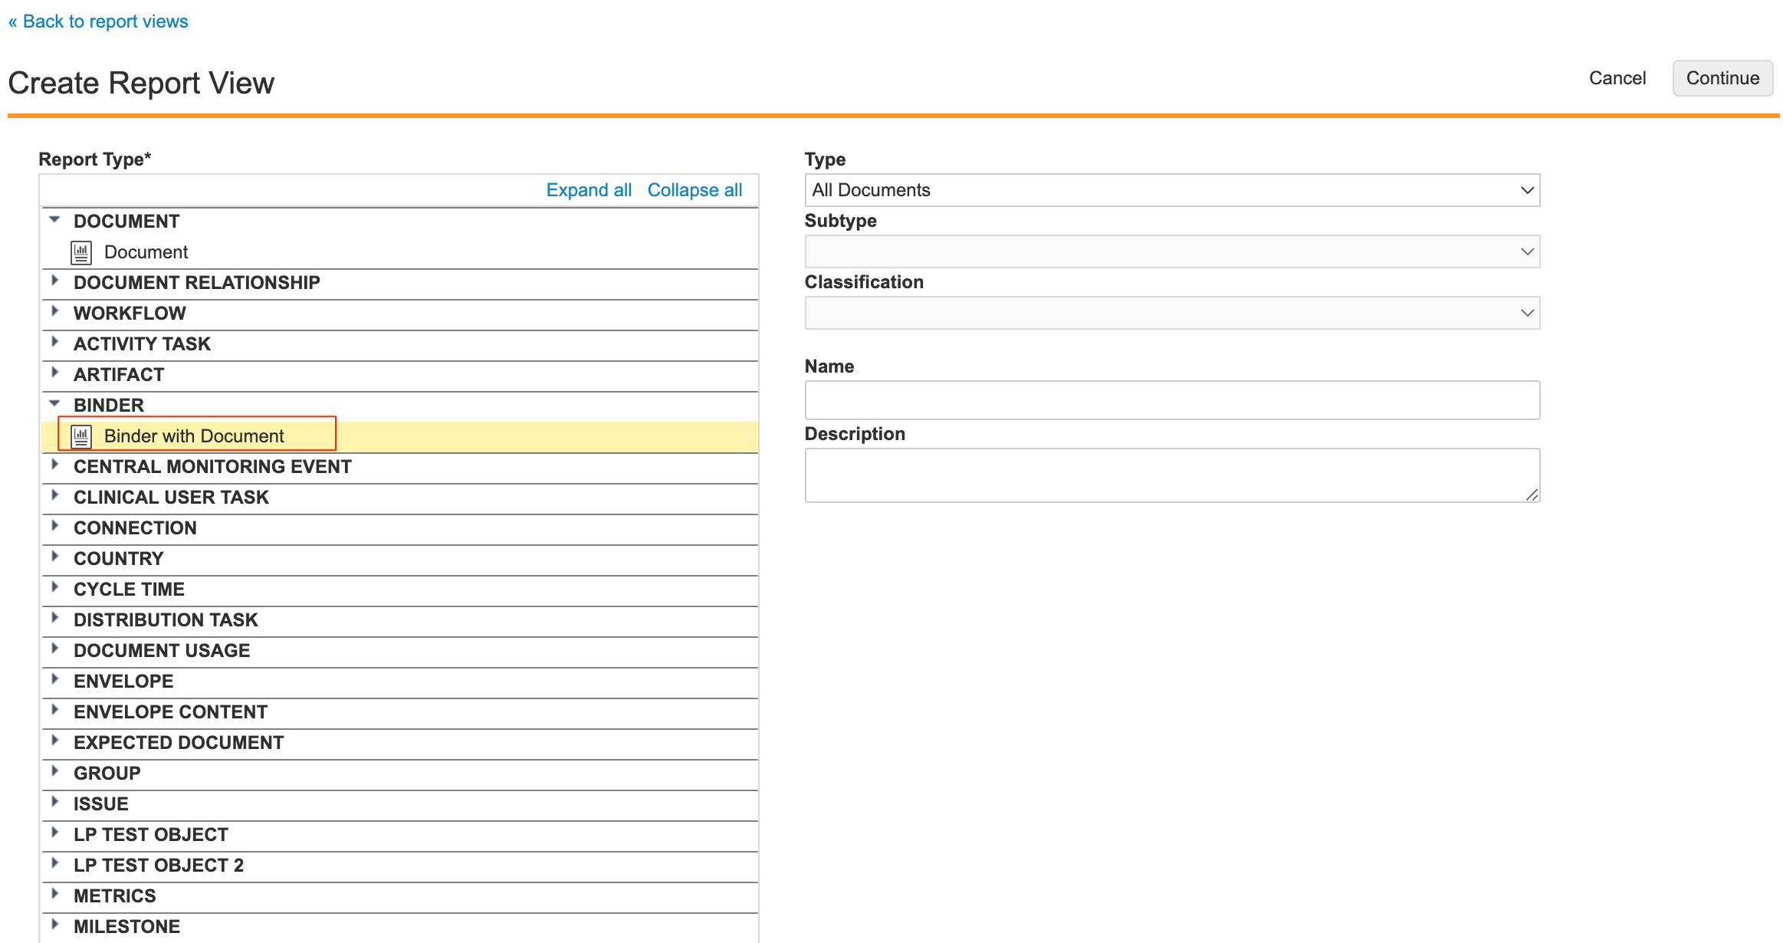This screenshot has height=943, width=1783.
Task: Expand the ARTIFACT tree node
Action: (54, 373)
